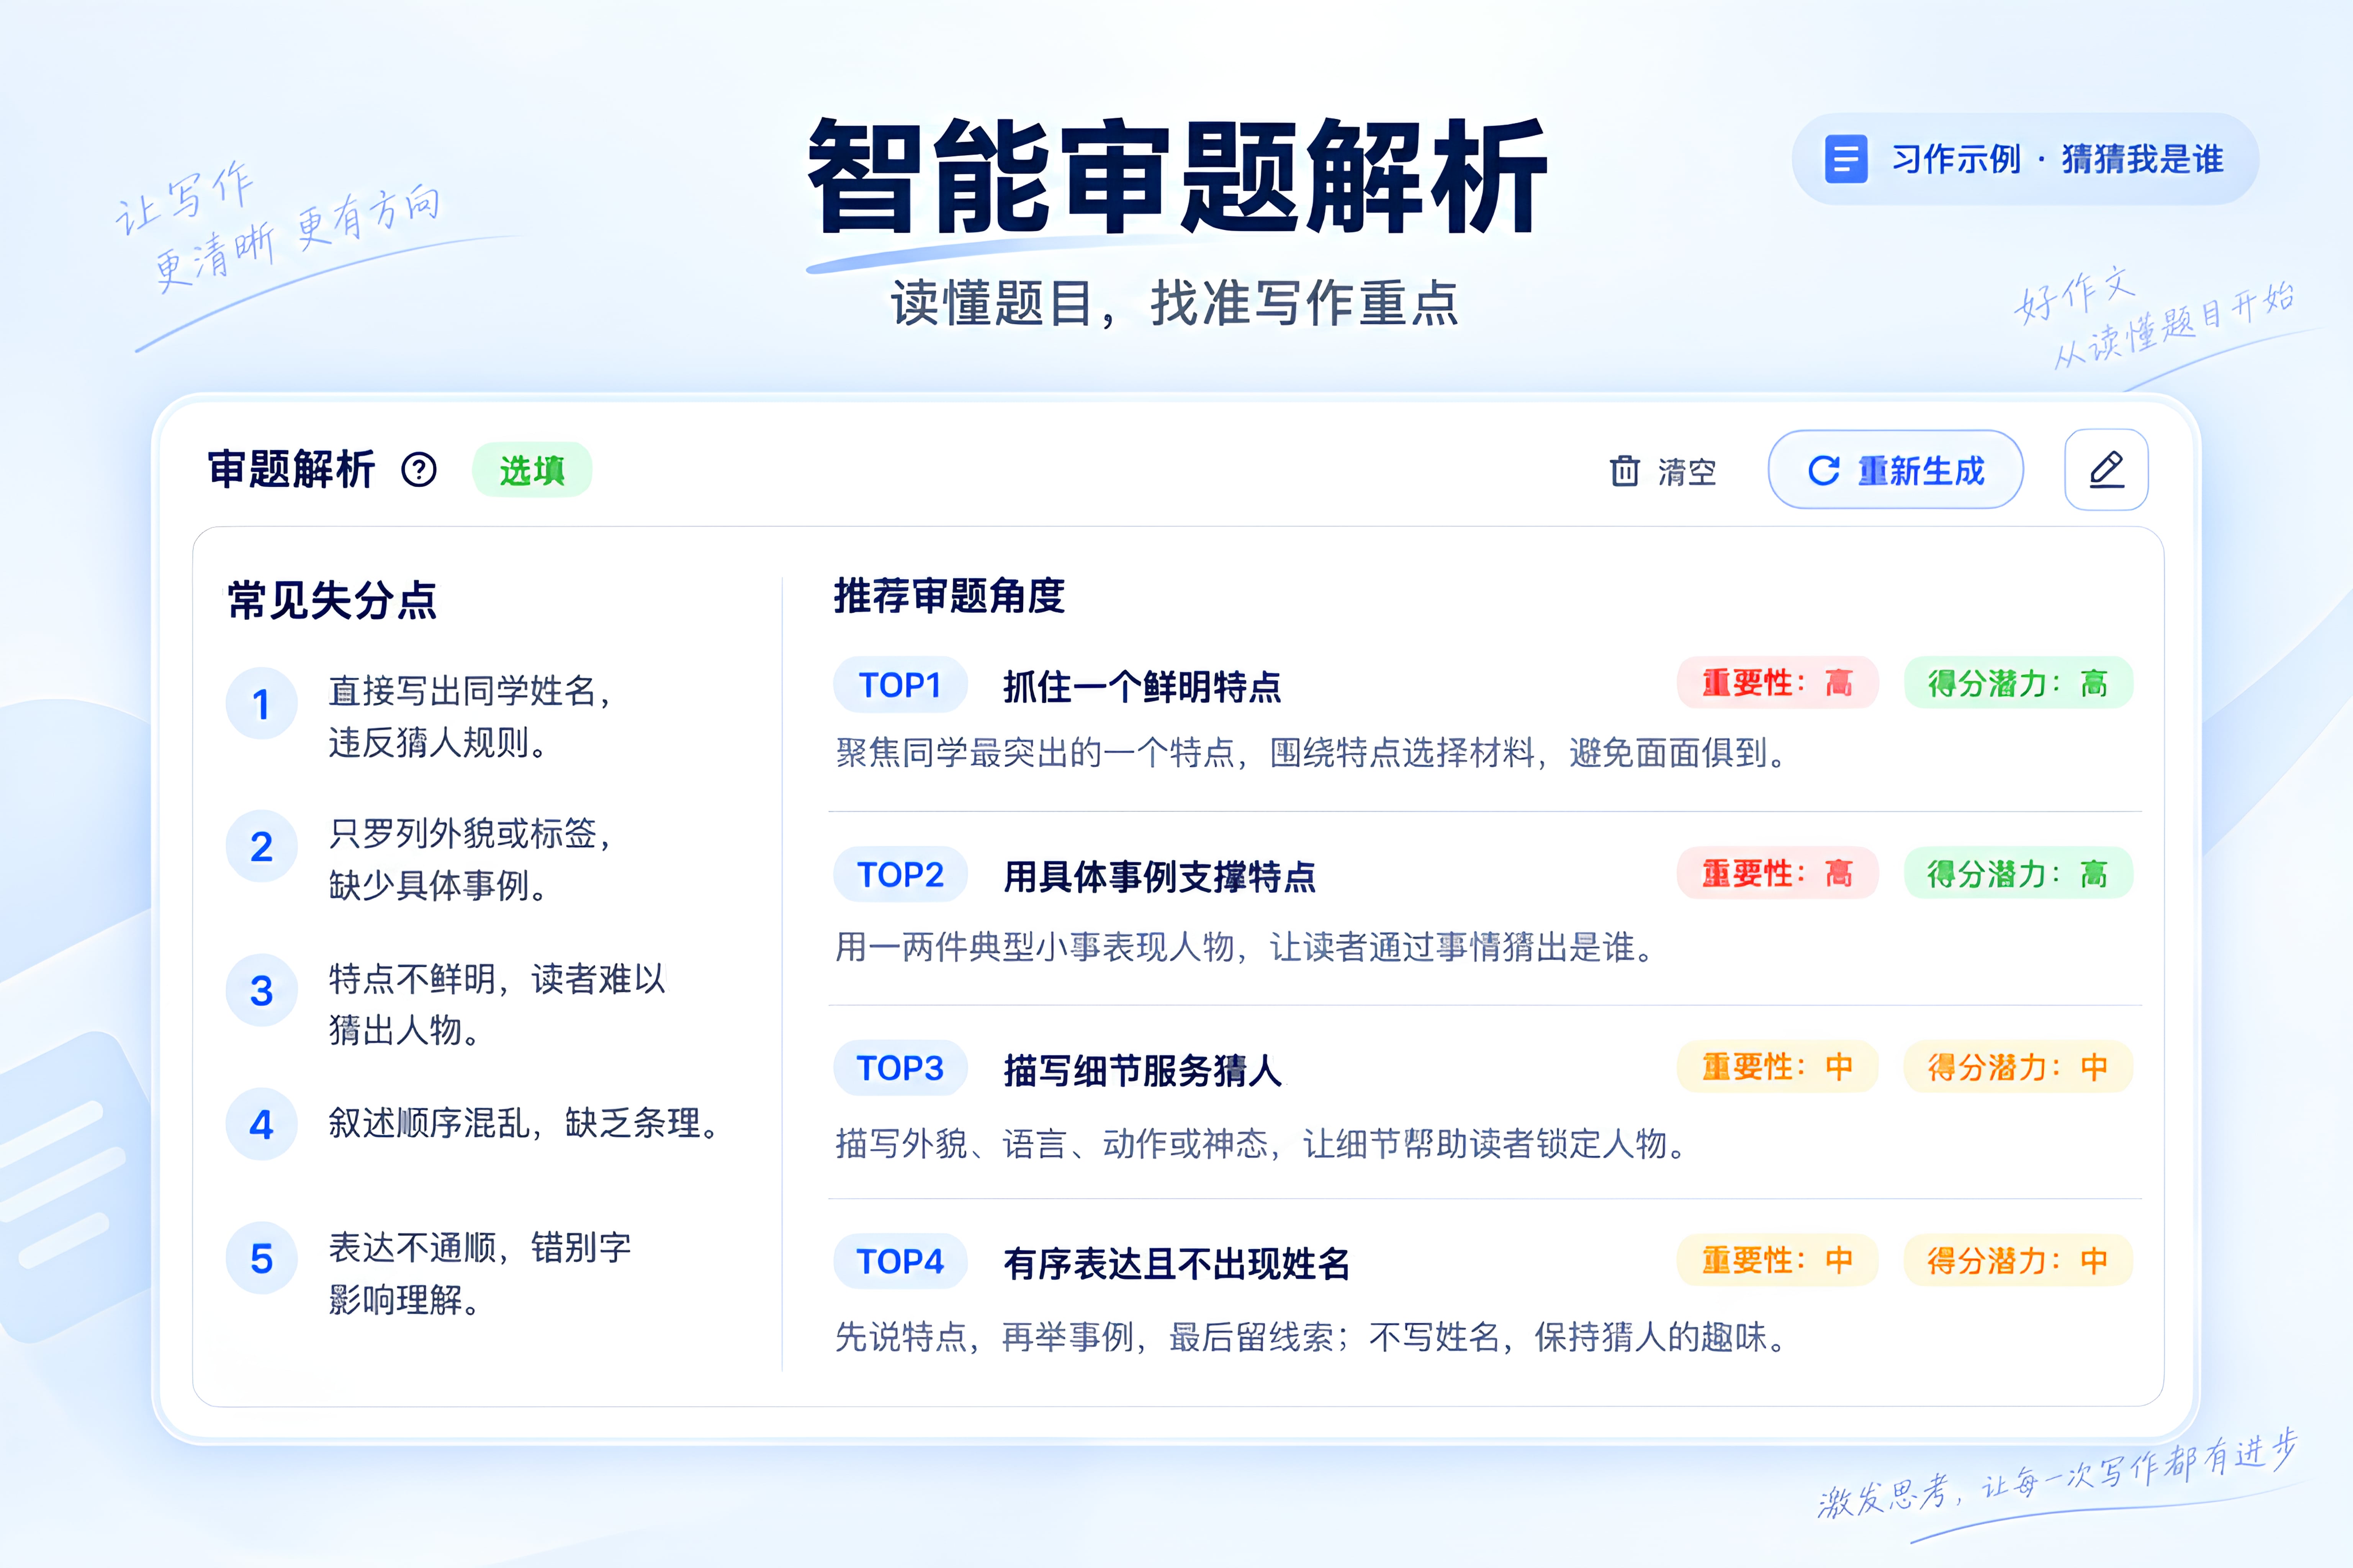Click number 1 circle in 常见失分点

[261, 704]
